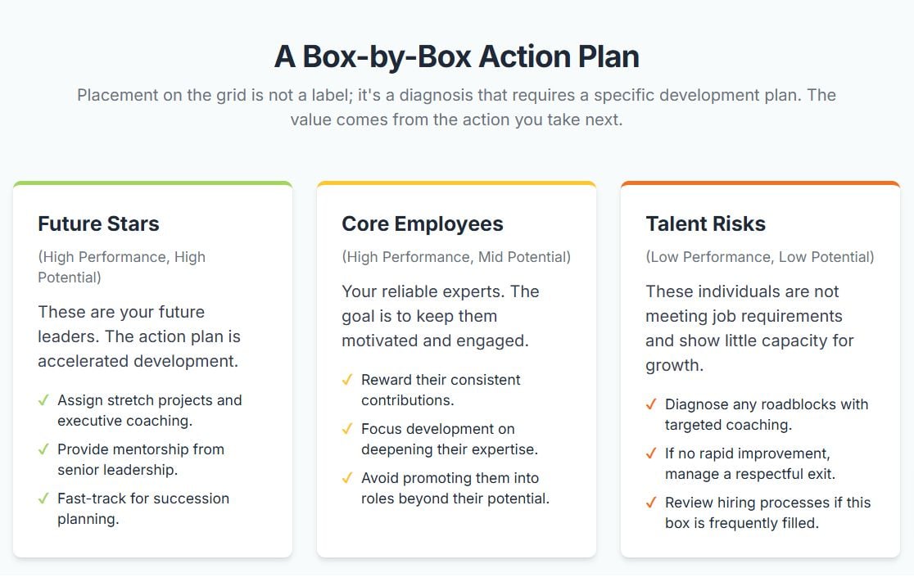Select the 'Core Employees' card heading
Viewport: 914px width, 582px height.
click(423, 223)
